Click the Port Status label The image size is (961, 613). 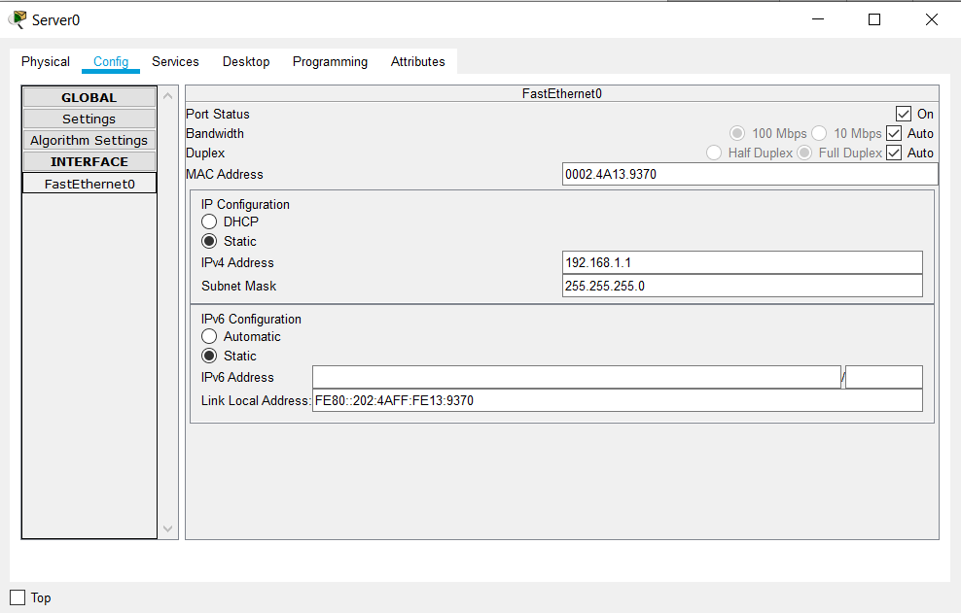(218, 114)
